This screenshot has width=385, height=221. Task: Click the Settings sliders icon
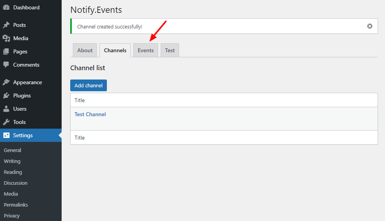(6, 135)
